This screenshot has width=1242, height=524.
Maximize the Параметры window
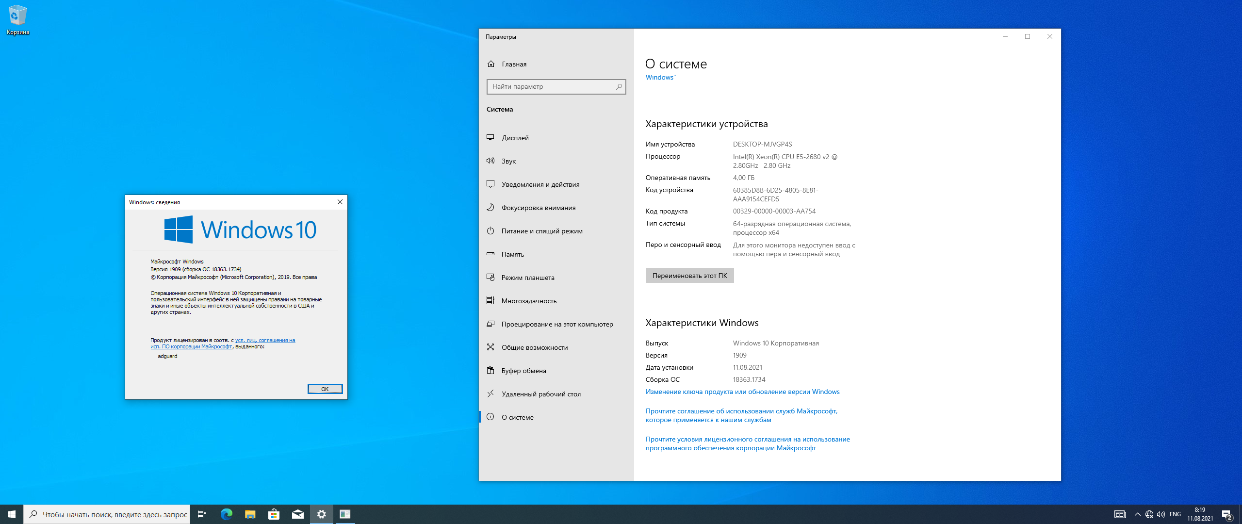point(1028,36)
